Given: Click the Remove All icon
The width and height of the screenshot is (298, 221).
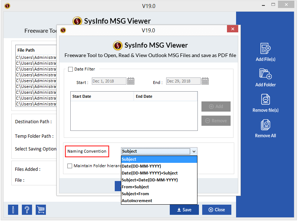Looking at the screenshot, I should tap(265, 125).
